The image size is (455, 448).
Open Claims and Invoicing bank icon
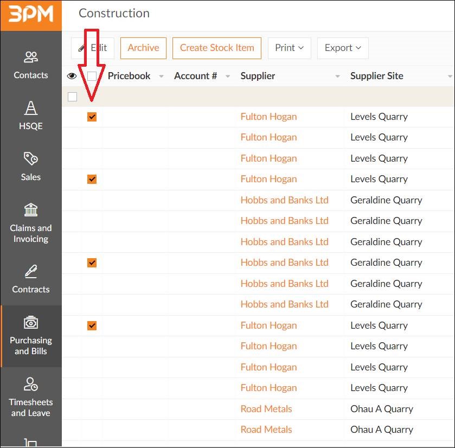tap(31, 210)
